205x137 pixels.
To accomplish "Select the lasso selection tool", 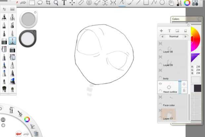I will click(x=40, y=3).
